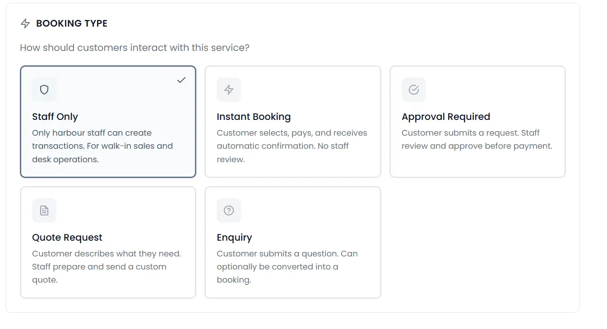Select the Enquiry booking type
This screenshot has width=607, height=329.
(292, 242)
